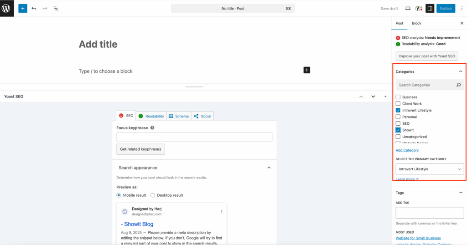
Task: Switch to the Post tab
Action: pyautogui.click(x=399, y=23)
